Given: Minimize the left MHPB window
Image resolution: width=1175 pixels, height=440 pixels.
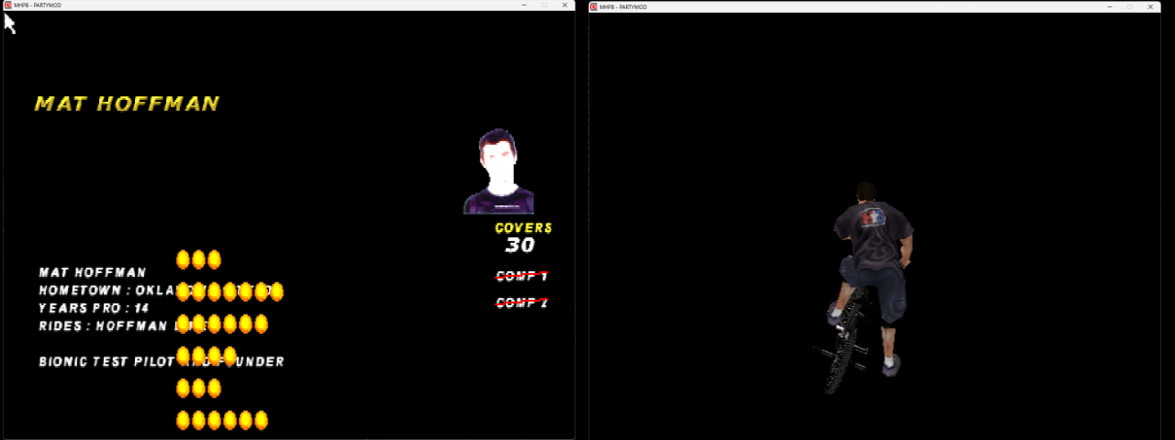Looking at the screenshot, I should click(524, 5).
